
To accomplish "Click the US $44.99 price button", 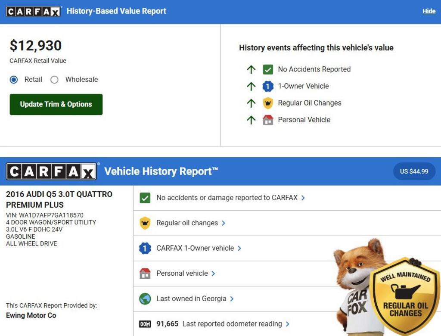I will click(414, 171).
